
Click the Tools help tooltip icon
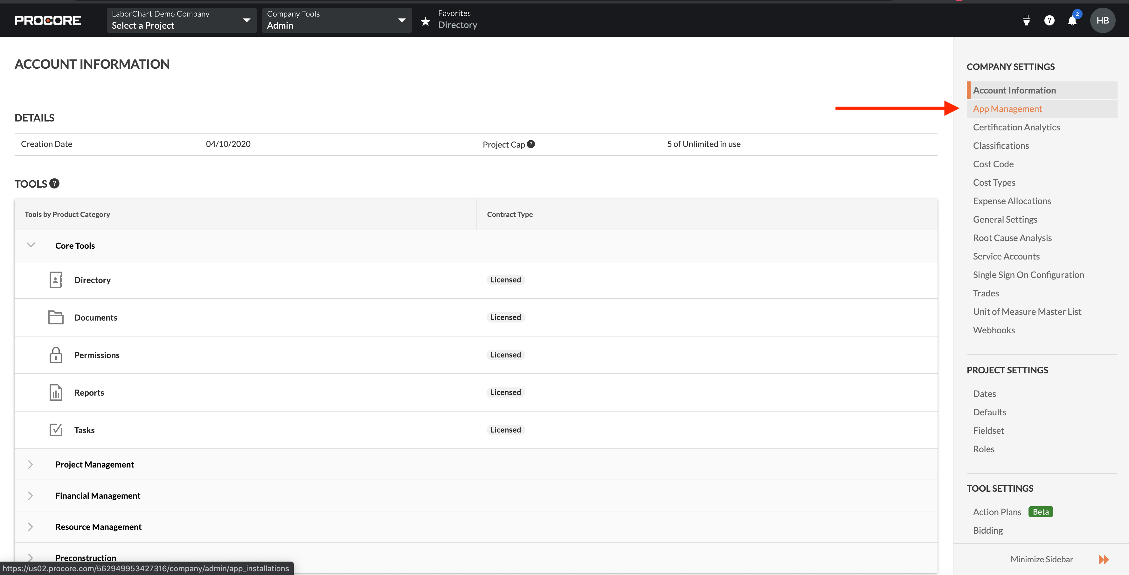coord(54,183)
